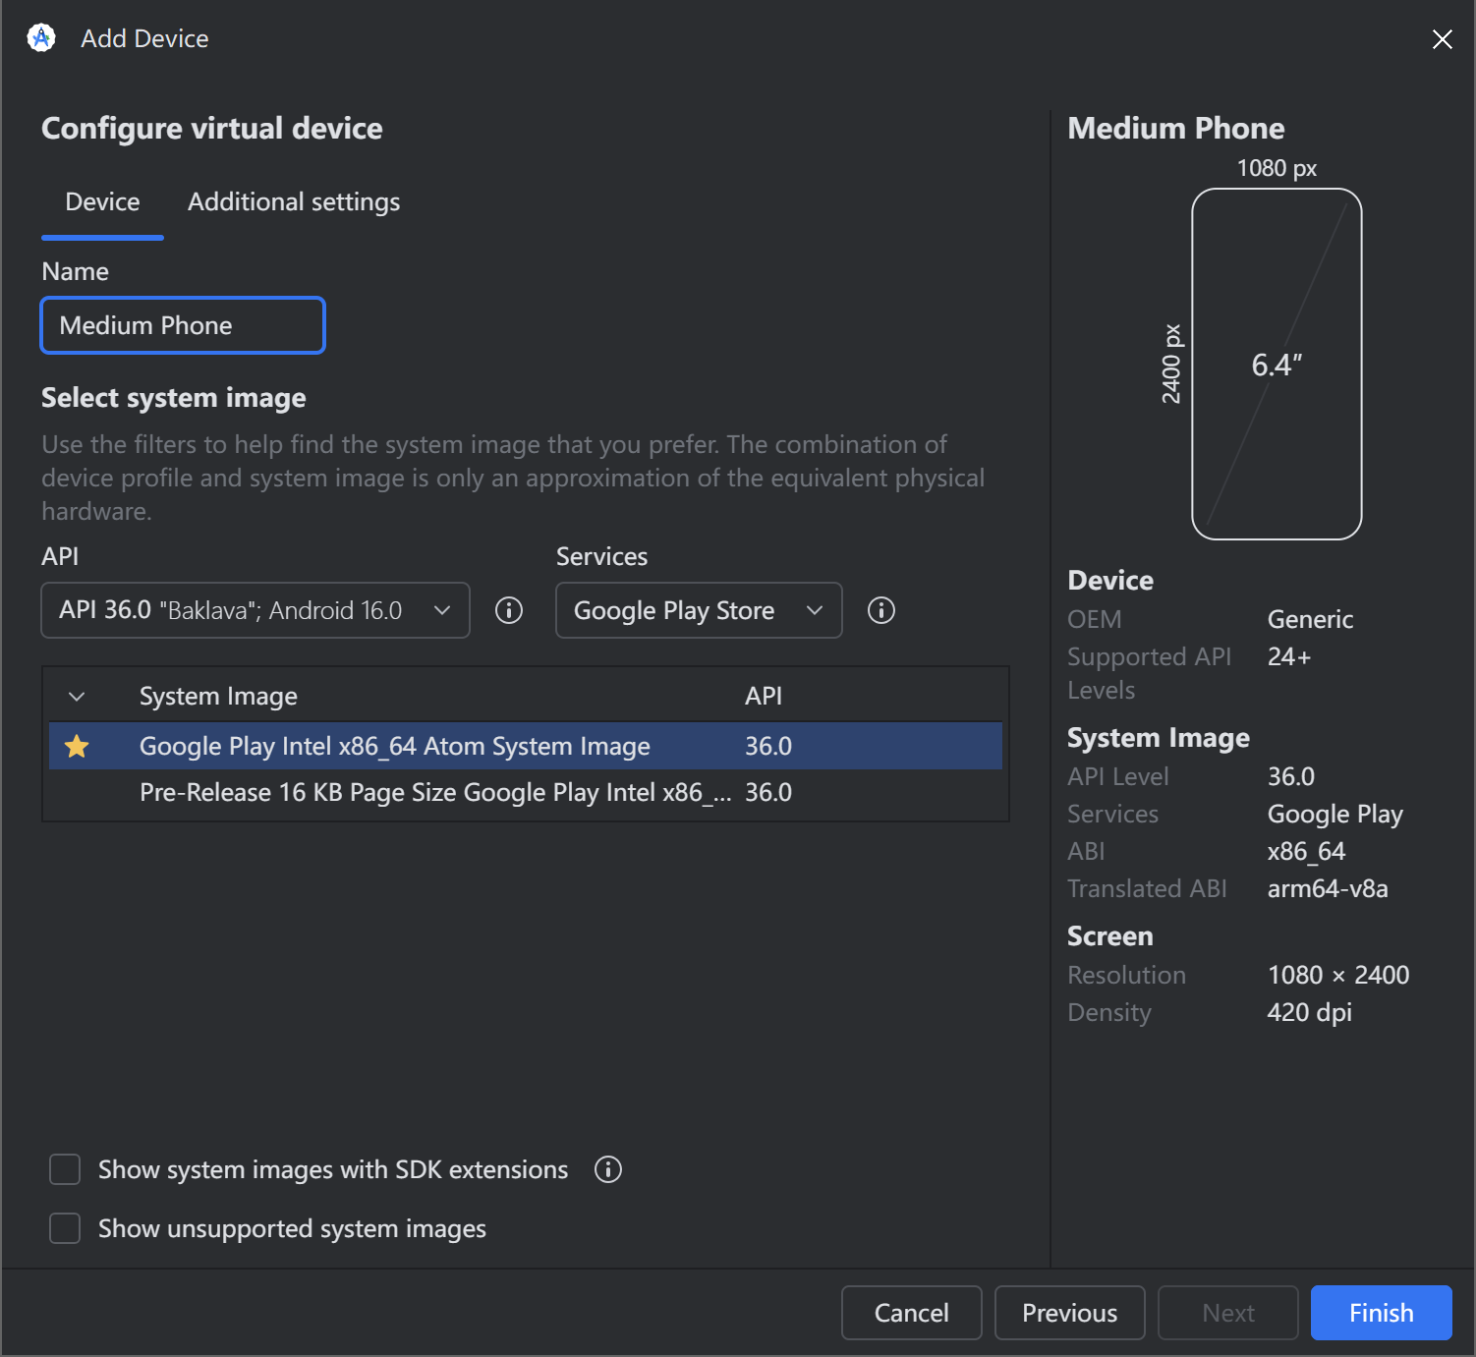Close the Add Device dialog

[1442, 39]
